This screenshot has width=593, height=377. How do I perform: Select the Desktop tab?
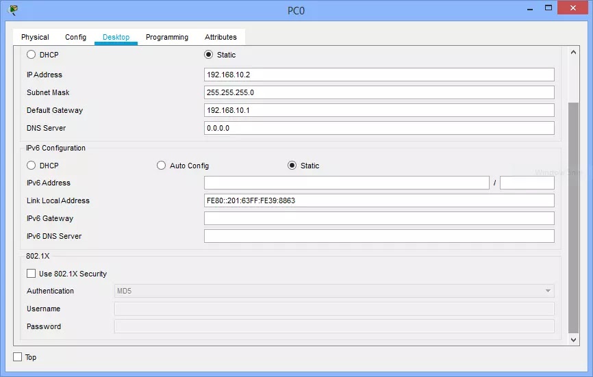click(116, 37)
